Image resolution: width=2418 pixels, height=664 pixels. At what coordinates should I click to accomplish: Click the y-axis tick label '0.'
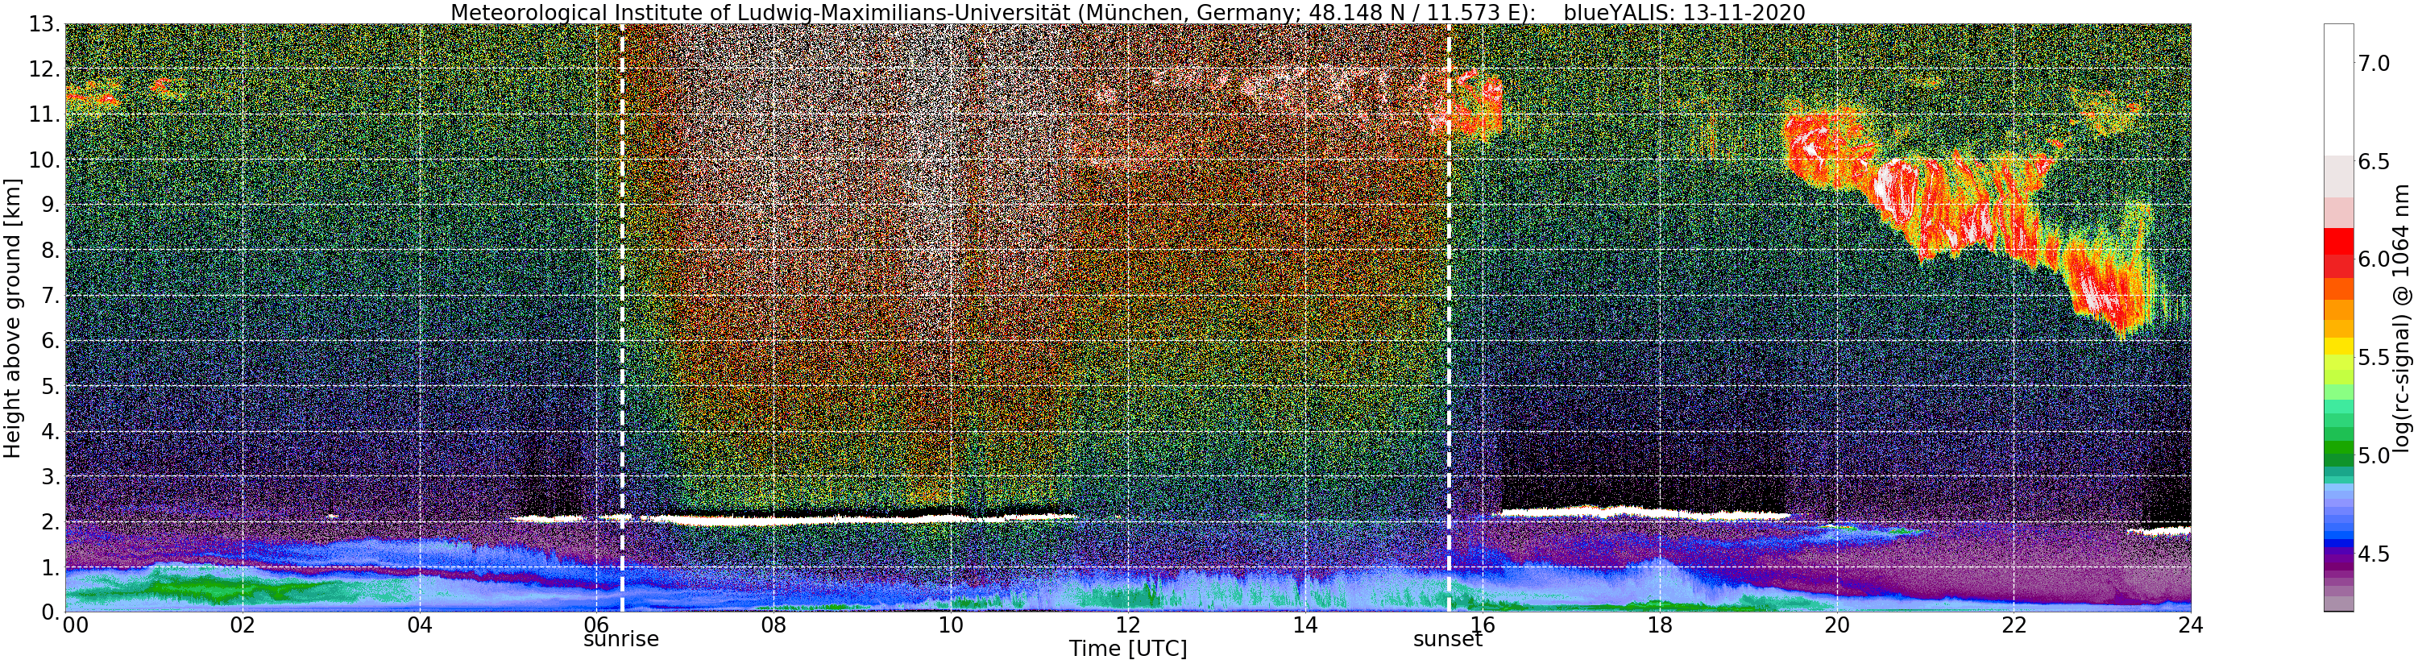(x=50, y=612)
